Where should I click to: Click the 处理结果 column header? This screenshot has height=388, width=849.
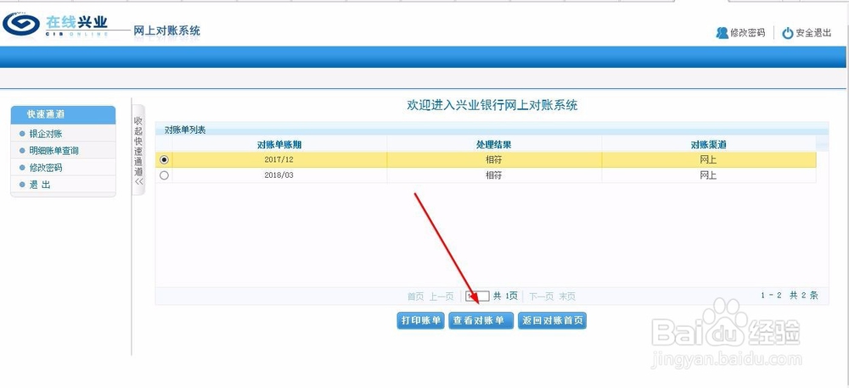(494, 145)
